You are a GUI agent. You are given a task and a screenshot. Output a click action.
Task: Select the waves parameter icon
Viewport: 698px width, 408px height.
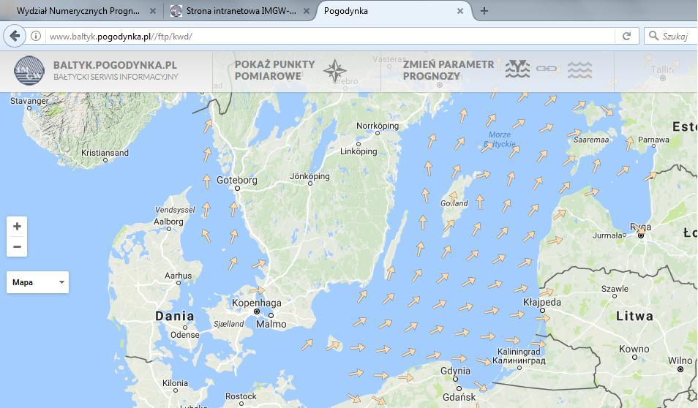tap(579, 70)
